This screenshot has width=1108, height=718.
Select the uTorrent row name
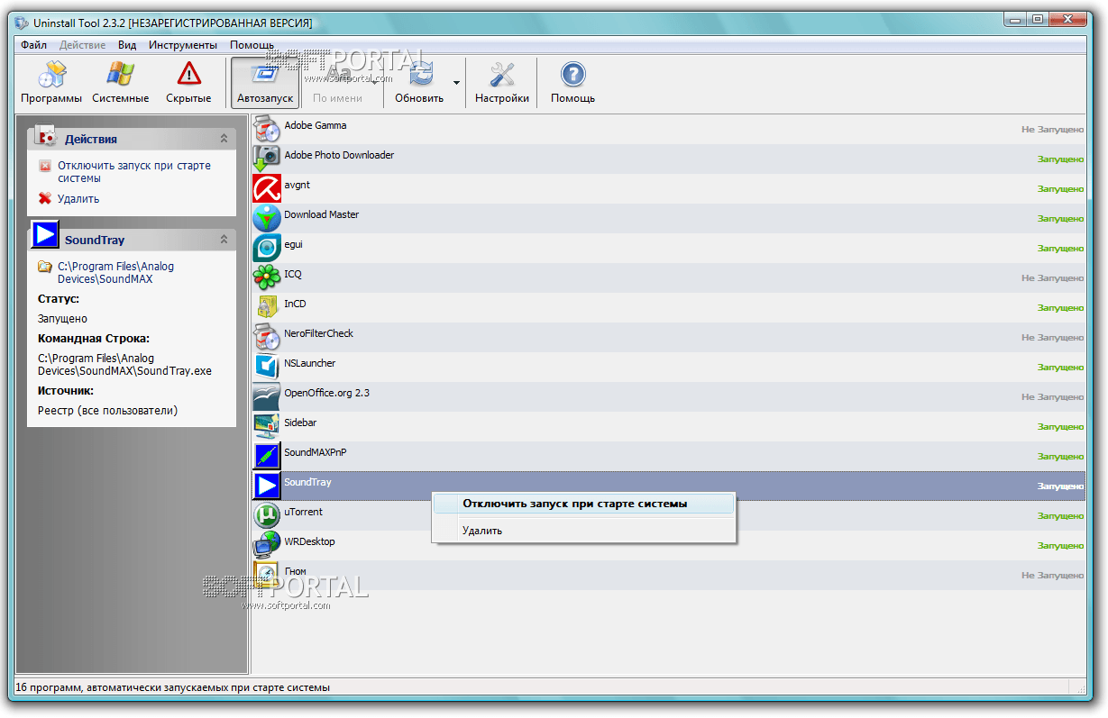click(x=303, y=512)
